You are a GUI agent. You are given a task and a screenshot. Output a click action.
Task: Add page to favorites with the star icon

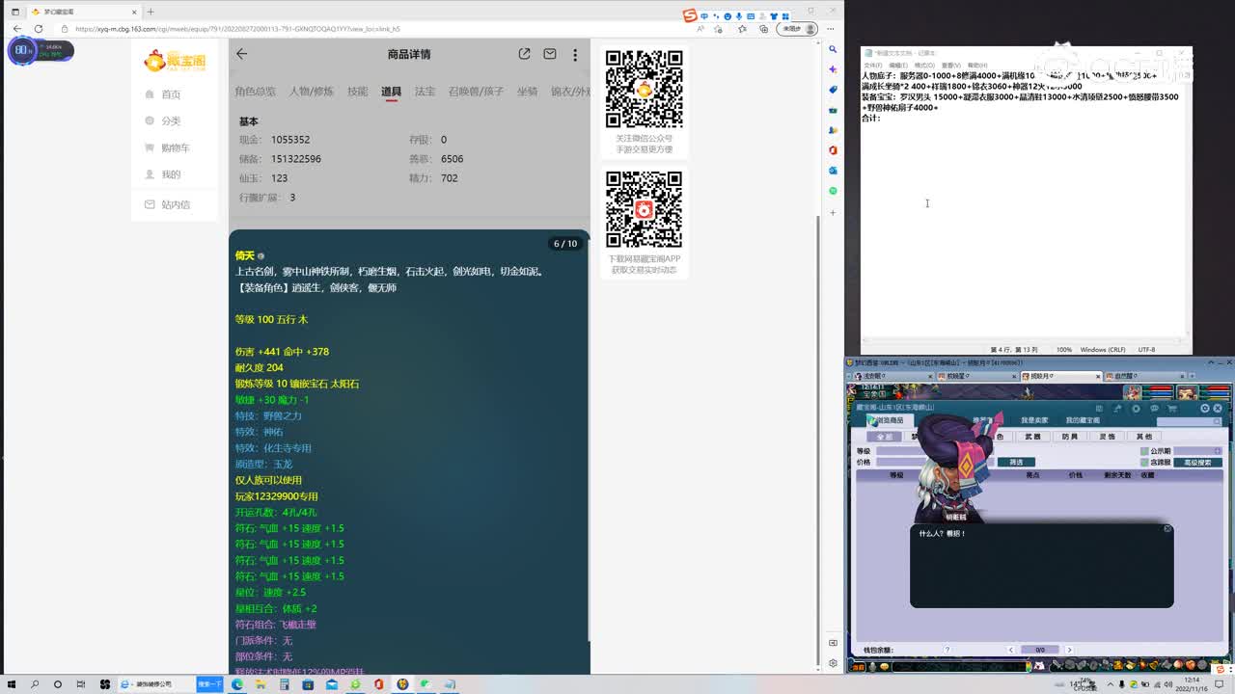743,29
